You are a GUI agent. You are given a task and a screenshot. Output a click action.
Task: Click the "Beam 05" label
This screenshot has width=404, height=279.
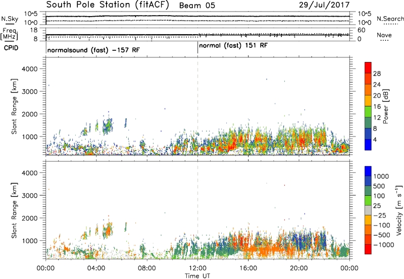[197, 6]
